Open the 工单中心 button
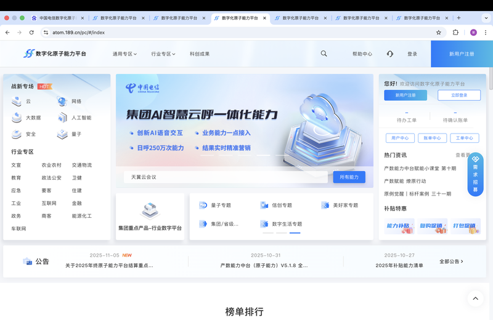 pos(465,138)
